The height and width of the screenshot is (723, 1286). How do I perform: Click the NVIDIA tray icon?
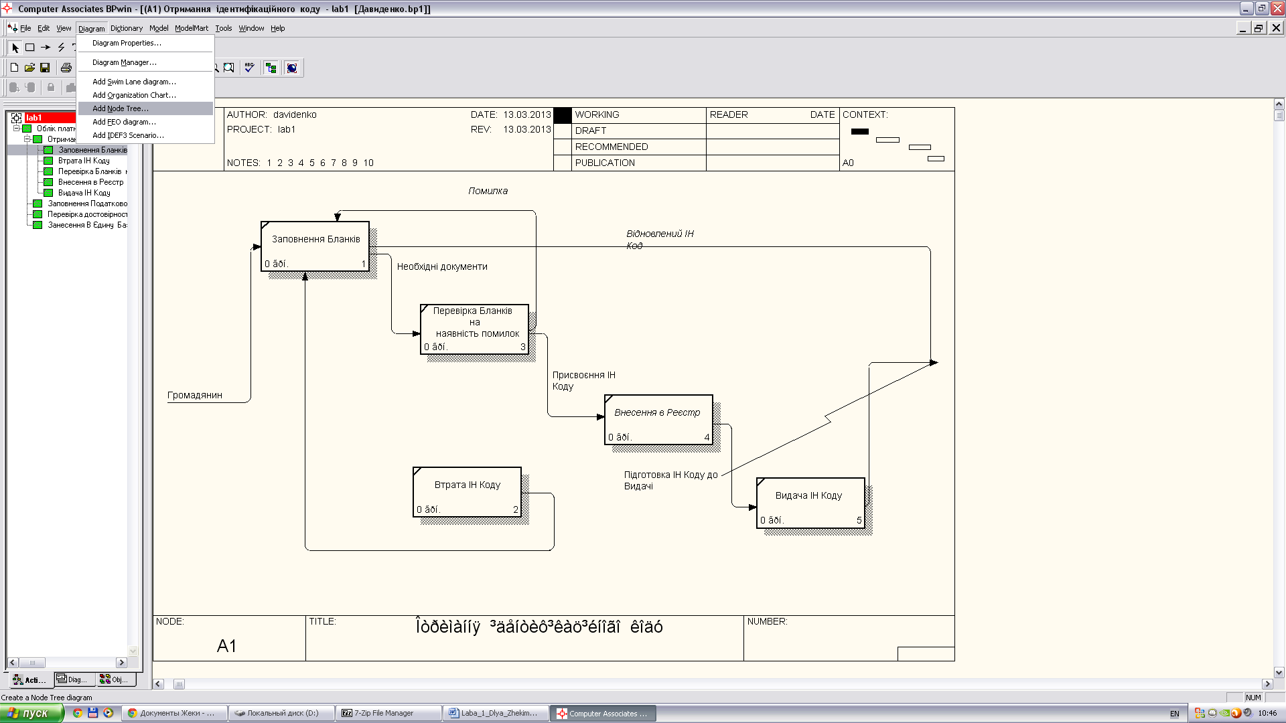1224,714
